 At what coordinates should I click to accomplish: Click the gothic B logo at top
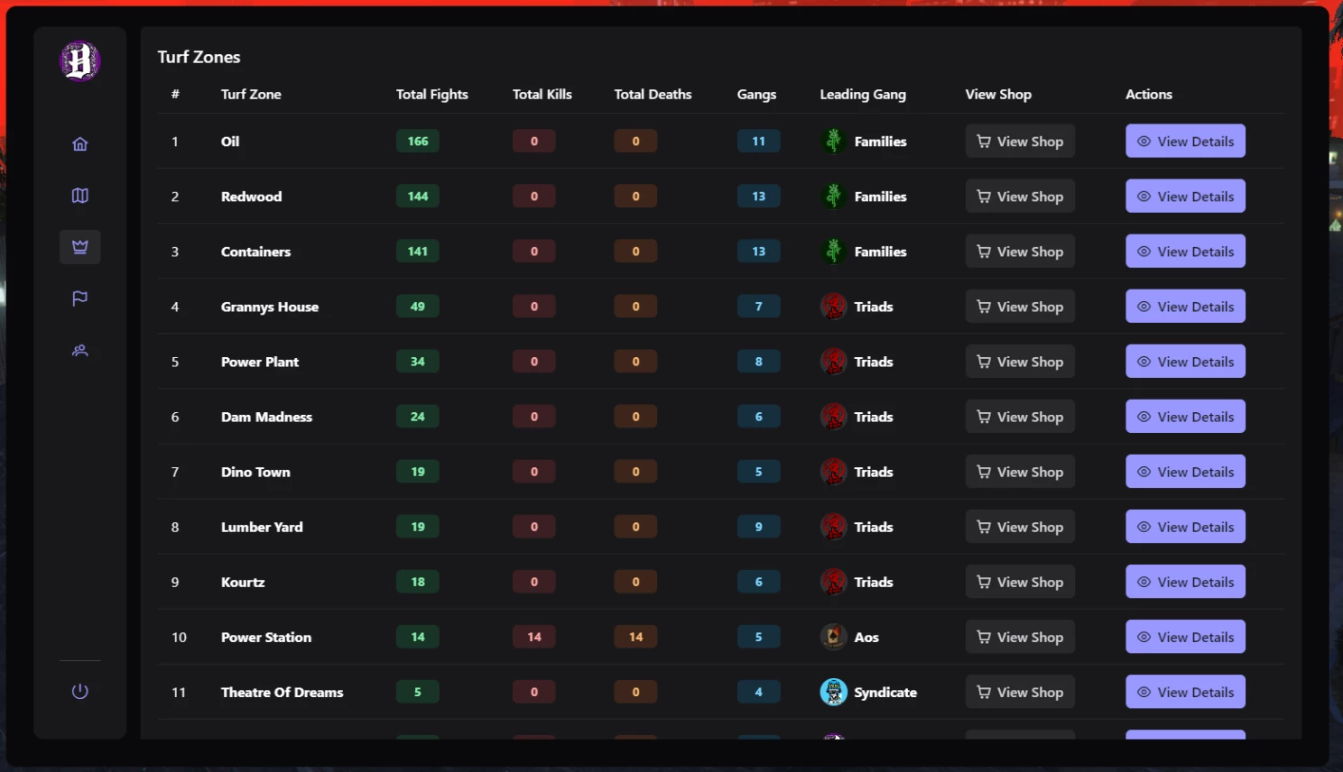point(79,61)
